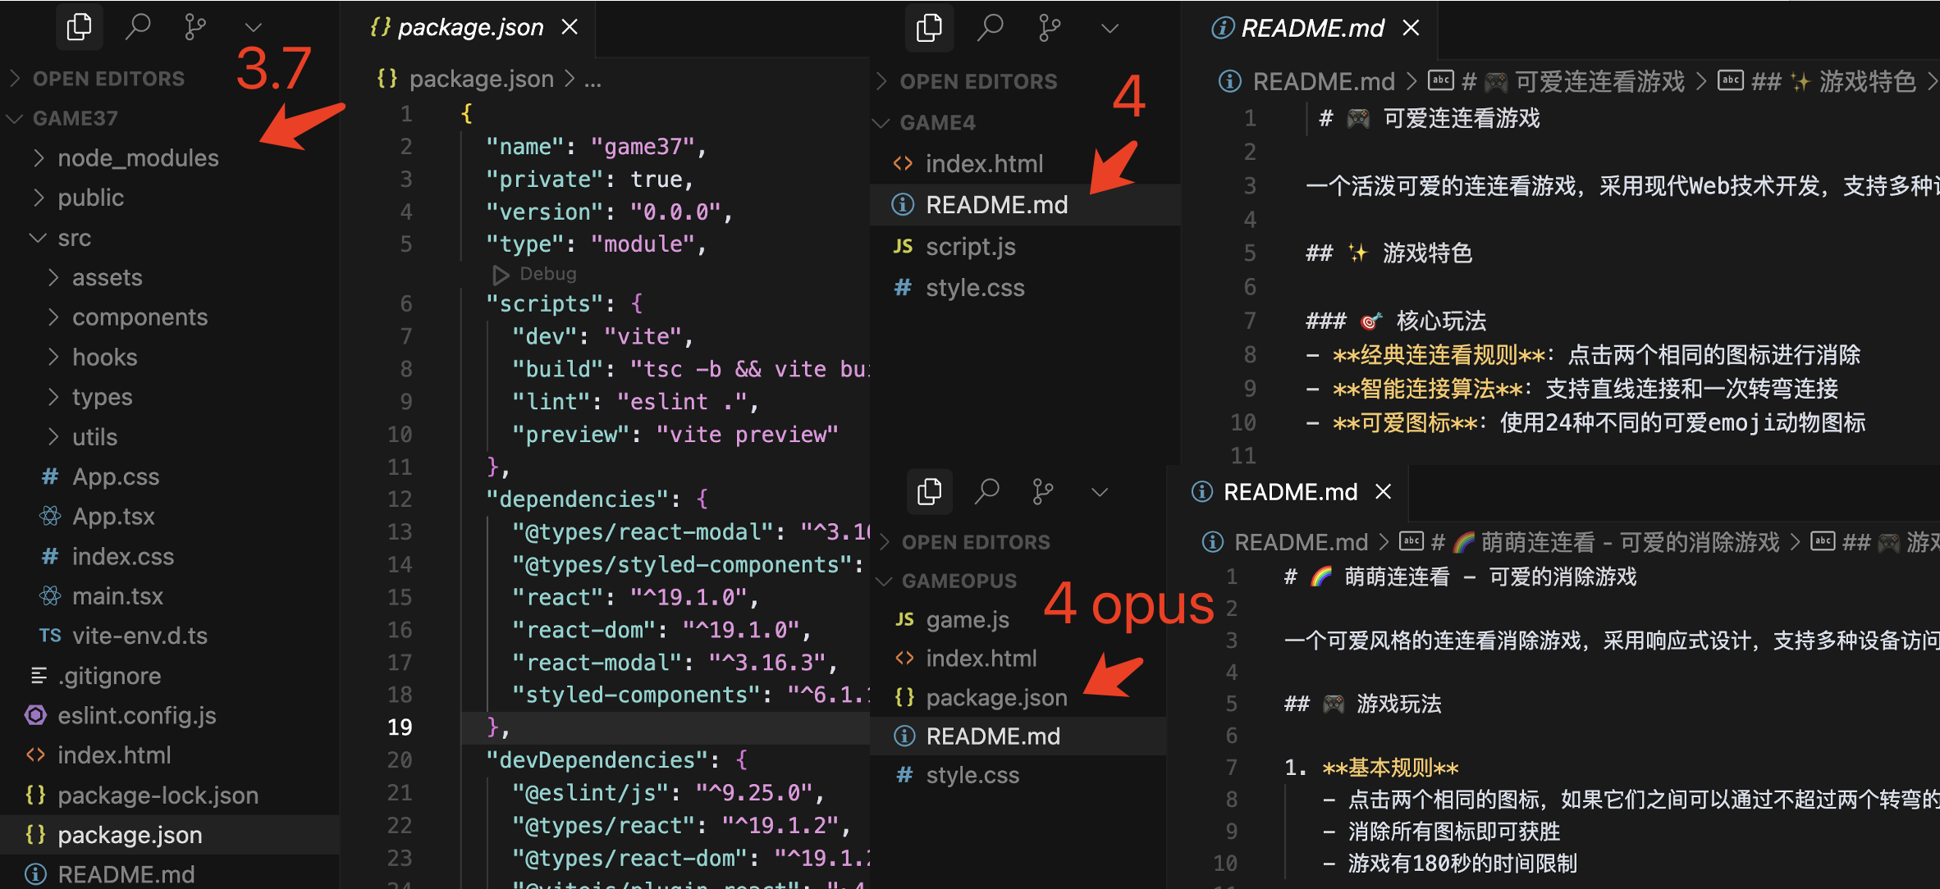This screenshot has width=1940, height=889.
Task: Click Search icon in GAME37 window
Action: click(138, 27)
